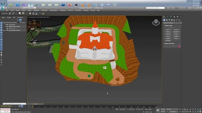Click the Select by Name toolbar icon
The width and height of the screenshot is (202, 113).
[x=23, y=13]
